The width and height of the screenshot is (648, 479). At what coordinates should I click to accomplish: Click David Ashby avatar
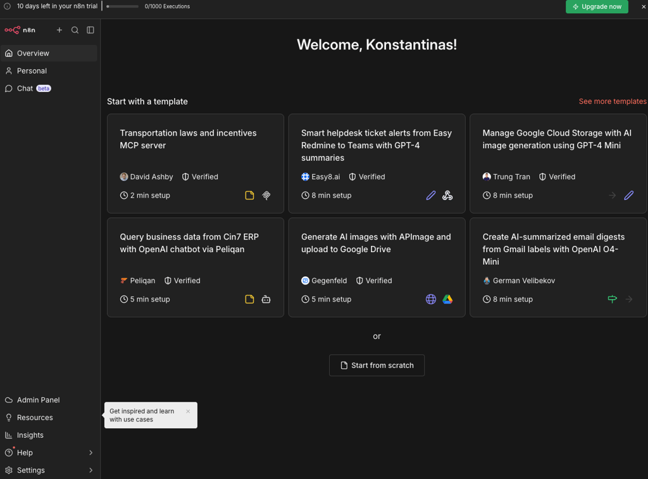(124, 177)
